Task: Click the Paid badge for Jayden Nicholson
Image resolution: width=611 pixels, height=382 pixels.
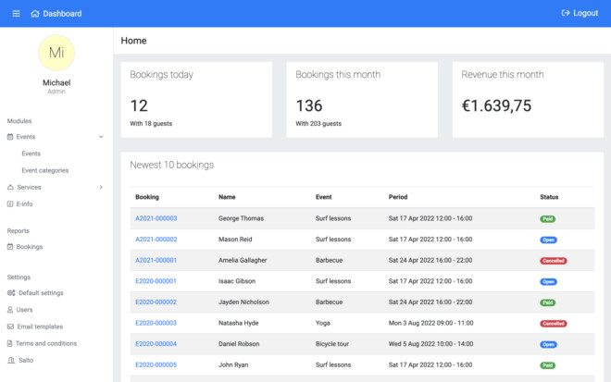Action: [x=547, y=302]
